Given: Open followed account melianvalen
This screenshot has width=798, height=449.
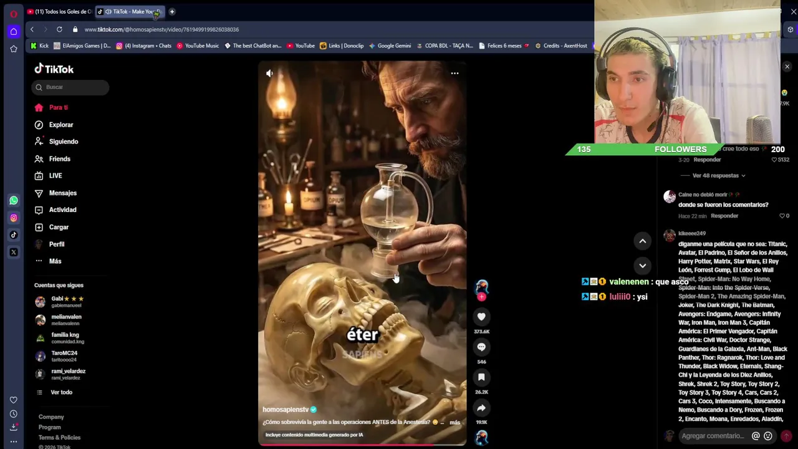Looking at the screenshot, I should click(x=59, y=320).
